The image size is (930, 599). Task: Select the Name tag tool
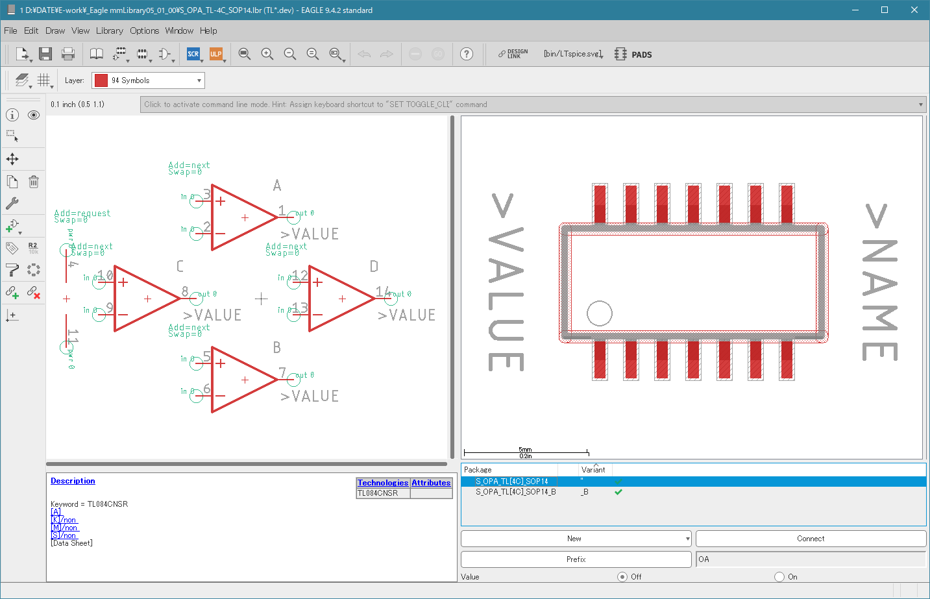(x=12, y=248)
